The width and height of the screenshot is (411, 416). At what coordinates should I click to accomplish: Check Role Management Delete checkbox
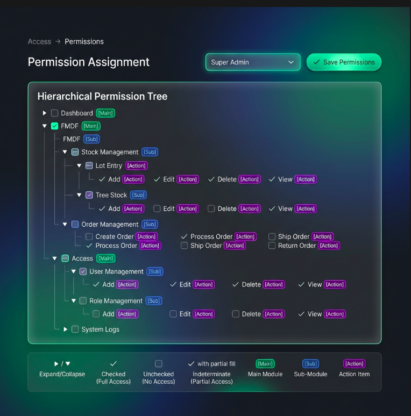point(236,314)
